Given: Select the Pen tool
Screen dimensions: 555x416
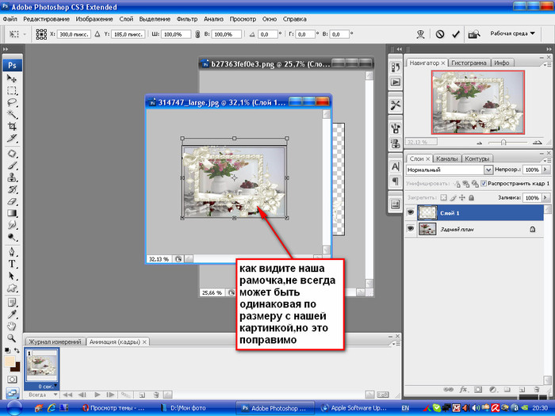Looking at the screenshot, I should point(12,252).
